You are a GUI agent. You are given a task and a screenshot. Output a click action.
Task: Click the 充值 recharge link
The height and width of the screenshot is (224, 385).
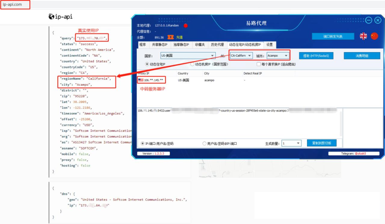click(x=179, y=37)
